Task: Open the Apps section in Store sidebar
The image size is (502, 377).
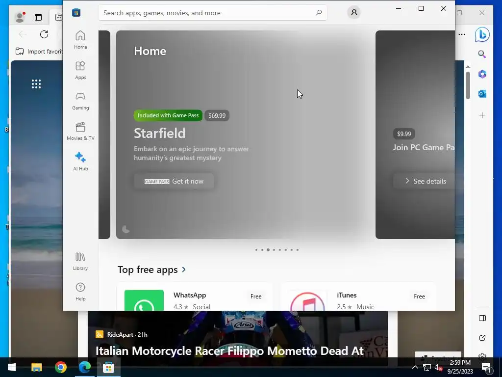Action: click(80, 70)
